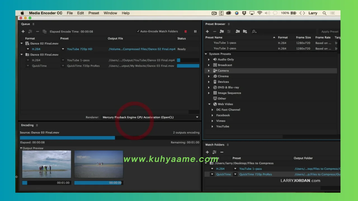Expand the YouTube preset subgroup
The height and width of the screenshot is (201, 358).
pos(213,126)
